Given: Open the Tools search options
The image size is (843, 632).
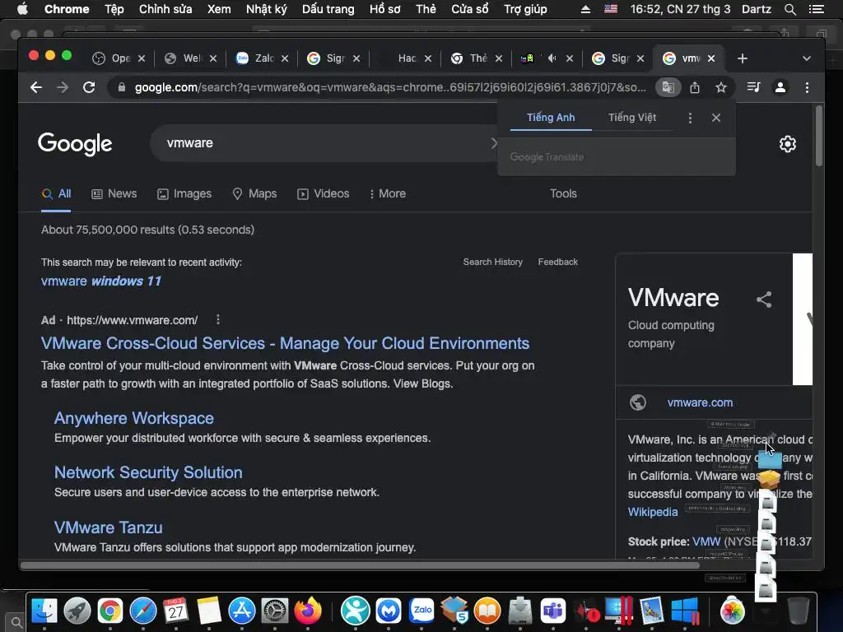Looking at the screenshot, I should coord(563,193).
